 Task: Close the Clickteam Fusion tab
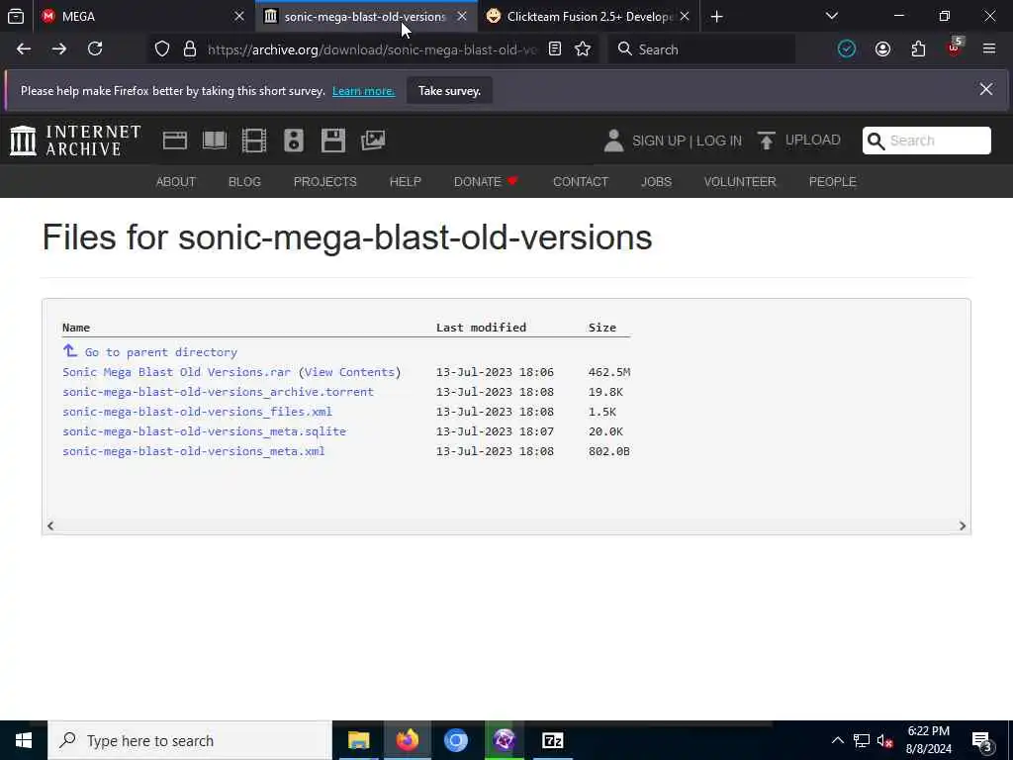[x=685, y=16]
